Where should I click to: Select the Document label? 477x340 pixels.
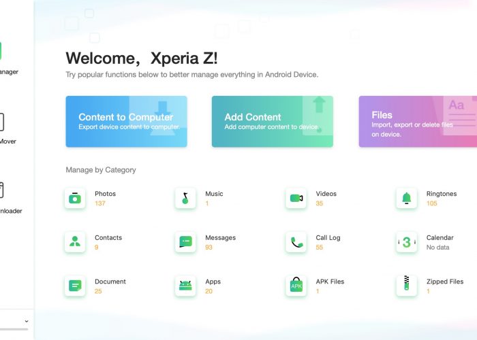(x=110, y=282)
